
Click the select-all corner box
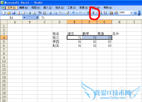[x=4, y=22]
